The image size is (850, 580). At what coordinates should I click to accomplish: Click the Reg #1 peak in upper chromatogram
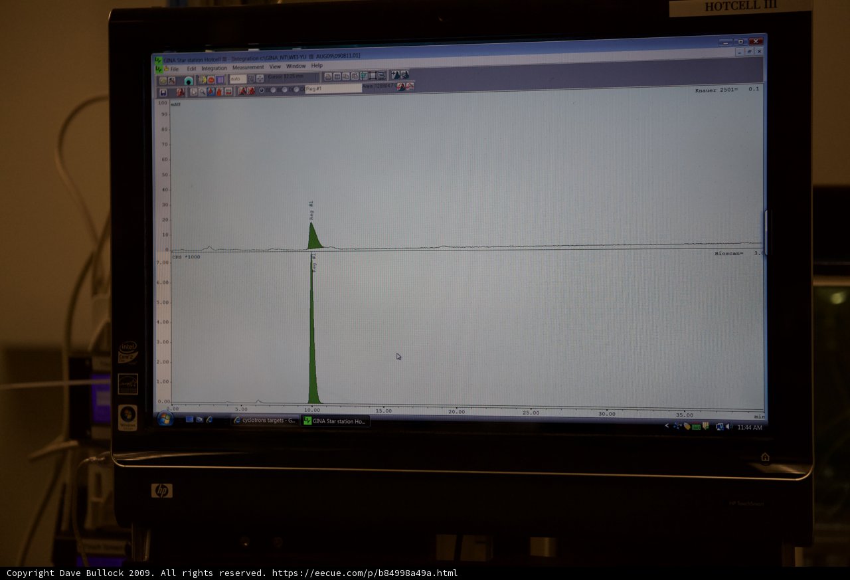pos(313,237)
